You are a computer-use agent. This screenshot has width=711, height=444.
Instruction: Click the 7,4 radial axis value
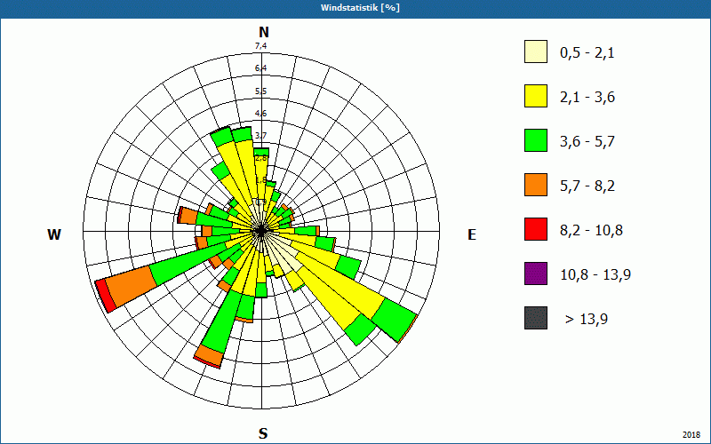(x=260, y=46)
